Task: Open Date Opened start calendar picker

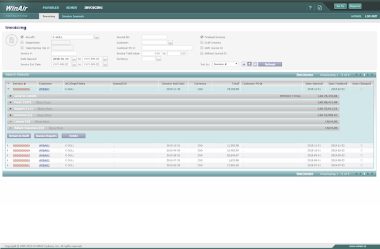Action: [x=74, y=59]
